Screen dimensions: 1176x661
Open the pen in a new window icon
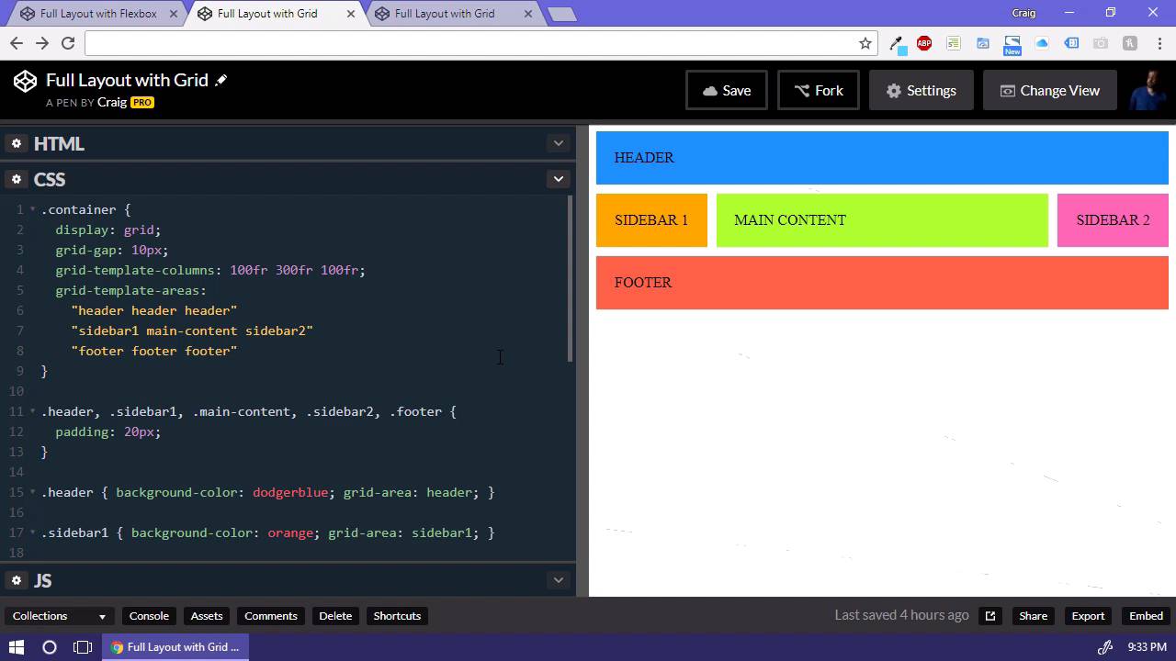(990, 616)
